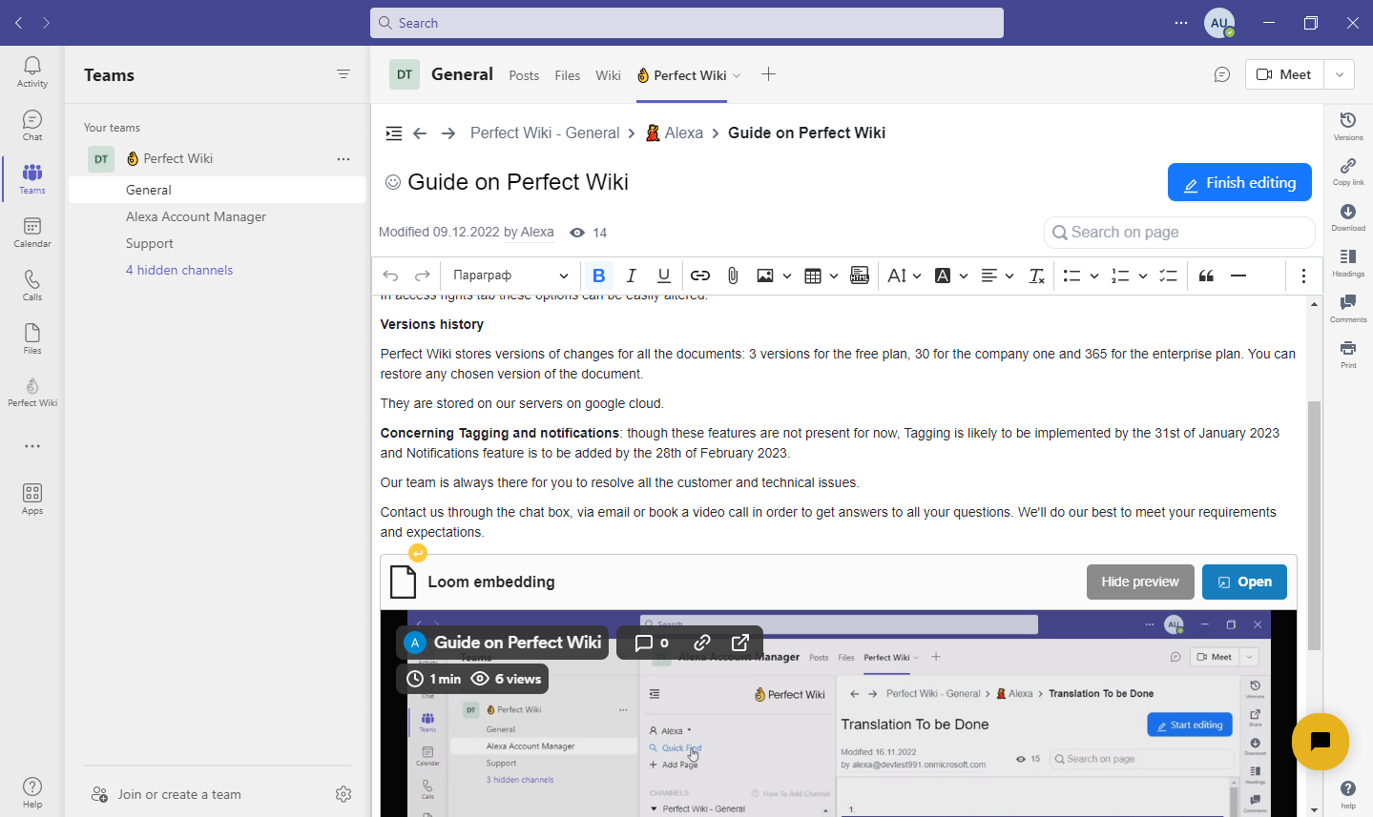The image size is (1373, 817).
Task: Insert a blockquote
Action: 1205,276
